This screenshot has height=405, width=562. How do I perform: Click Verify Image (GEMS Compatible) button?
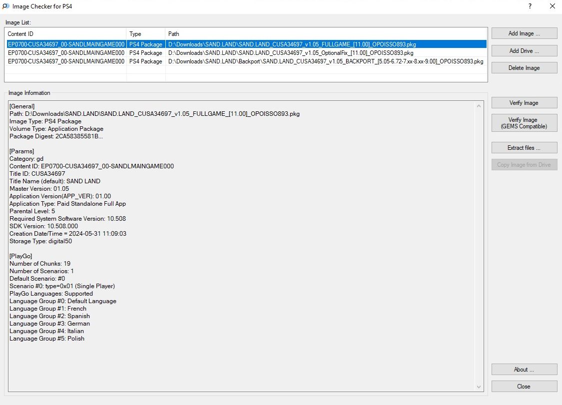pos(524,123)
